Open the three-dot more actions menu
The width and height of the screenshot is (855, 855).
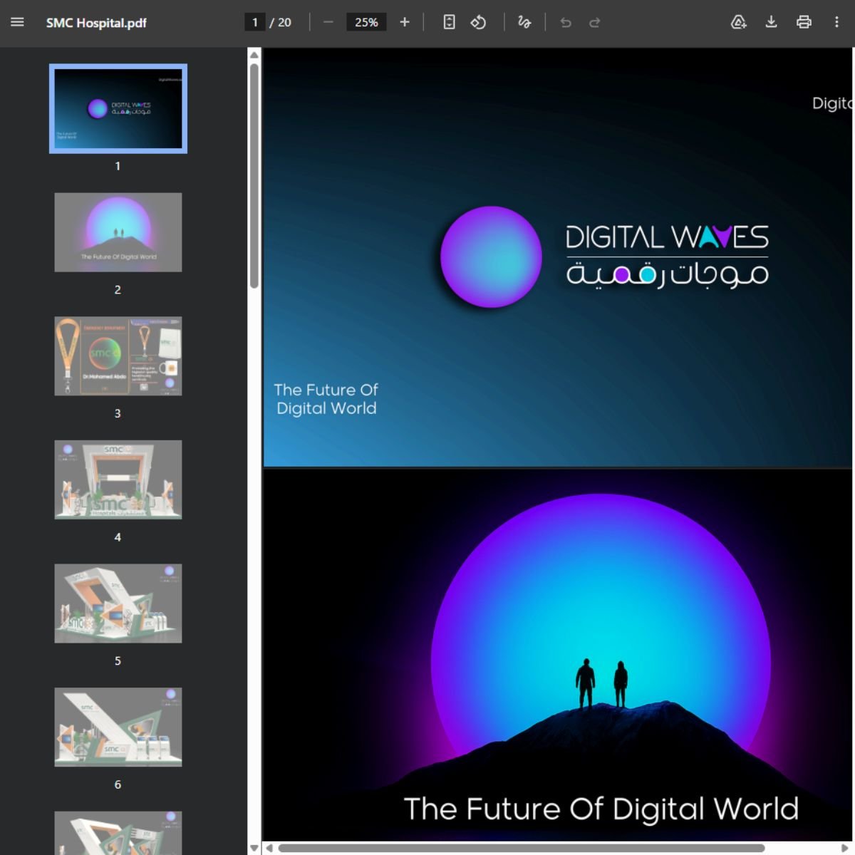836,22
